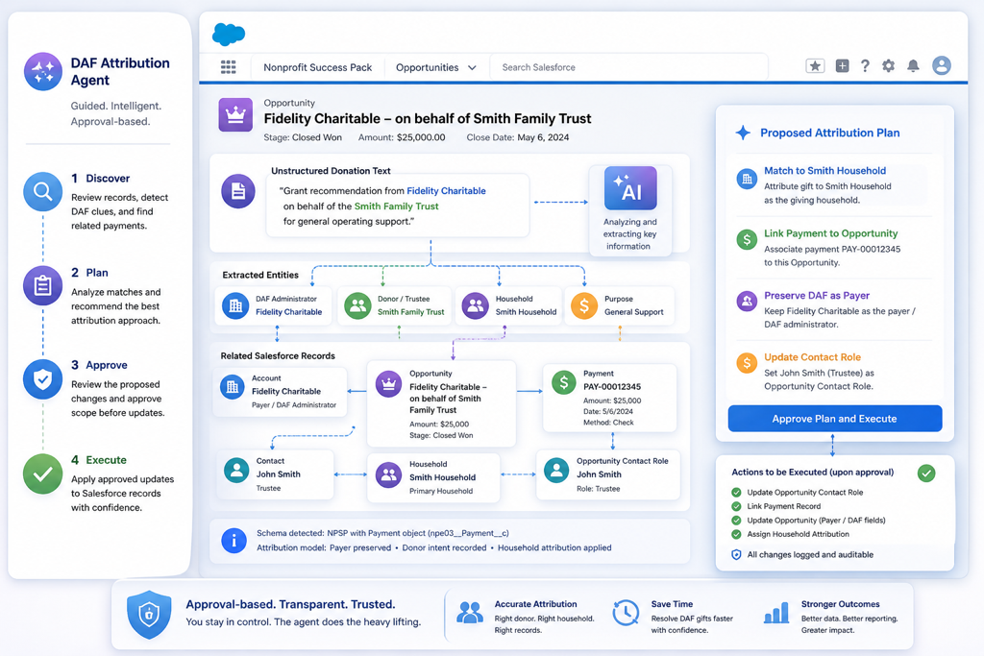
Task: Open the Setup gear icon
Action: tap(888, 66)
